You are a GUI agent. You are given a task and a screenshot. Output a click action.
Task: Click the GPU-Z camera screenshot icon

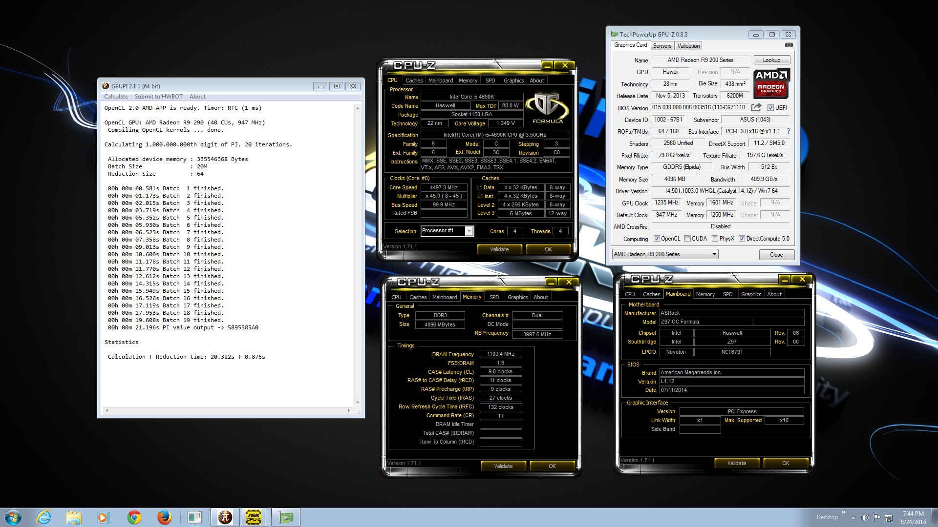coord(789,45)
